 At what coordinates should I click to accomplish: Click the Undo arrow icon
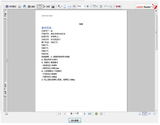[105, 7]
